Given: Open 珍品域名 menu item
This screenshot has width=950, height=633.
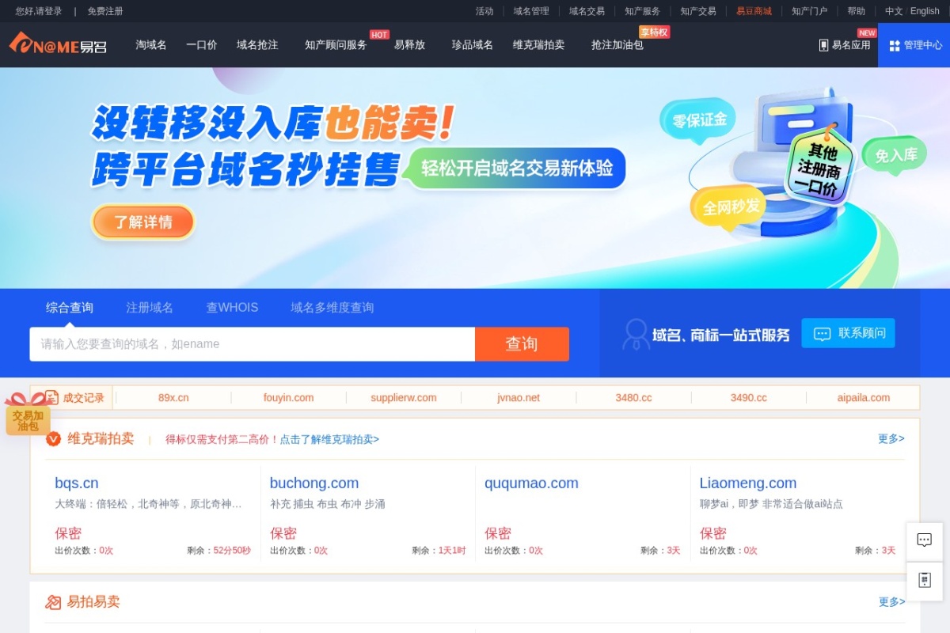Looking at the screenshot, I should (472, 45).
